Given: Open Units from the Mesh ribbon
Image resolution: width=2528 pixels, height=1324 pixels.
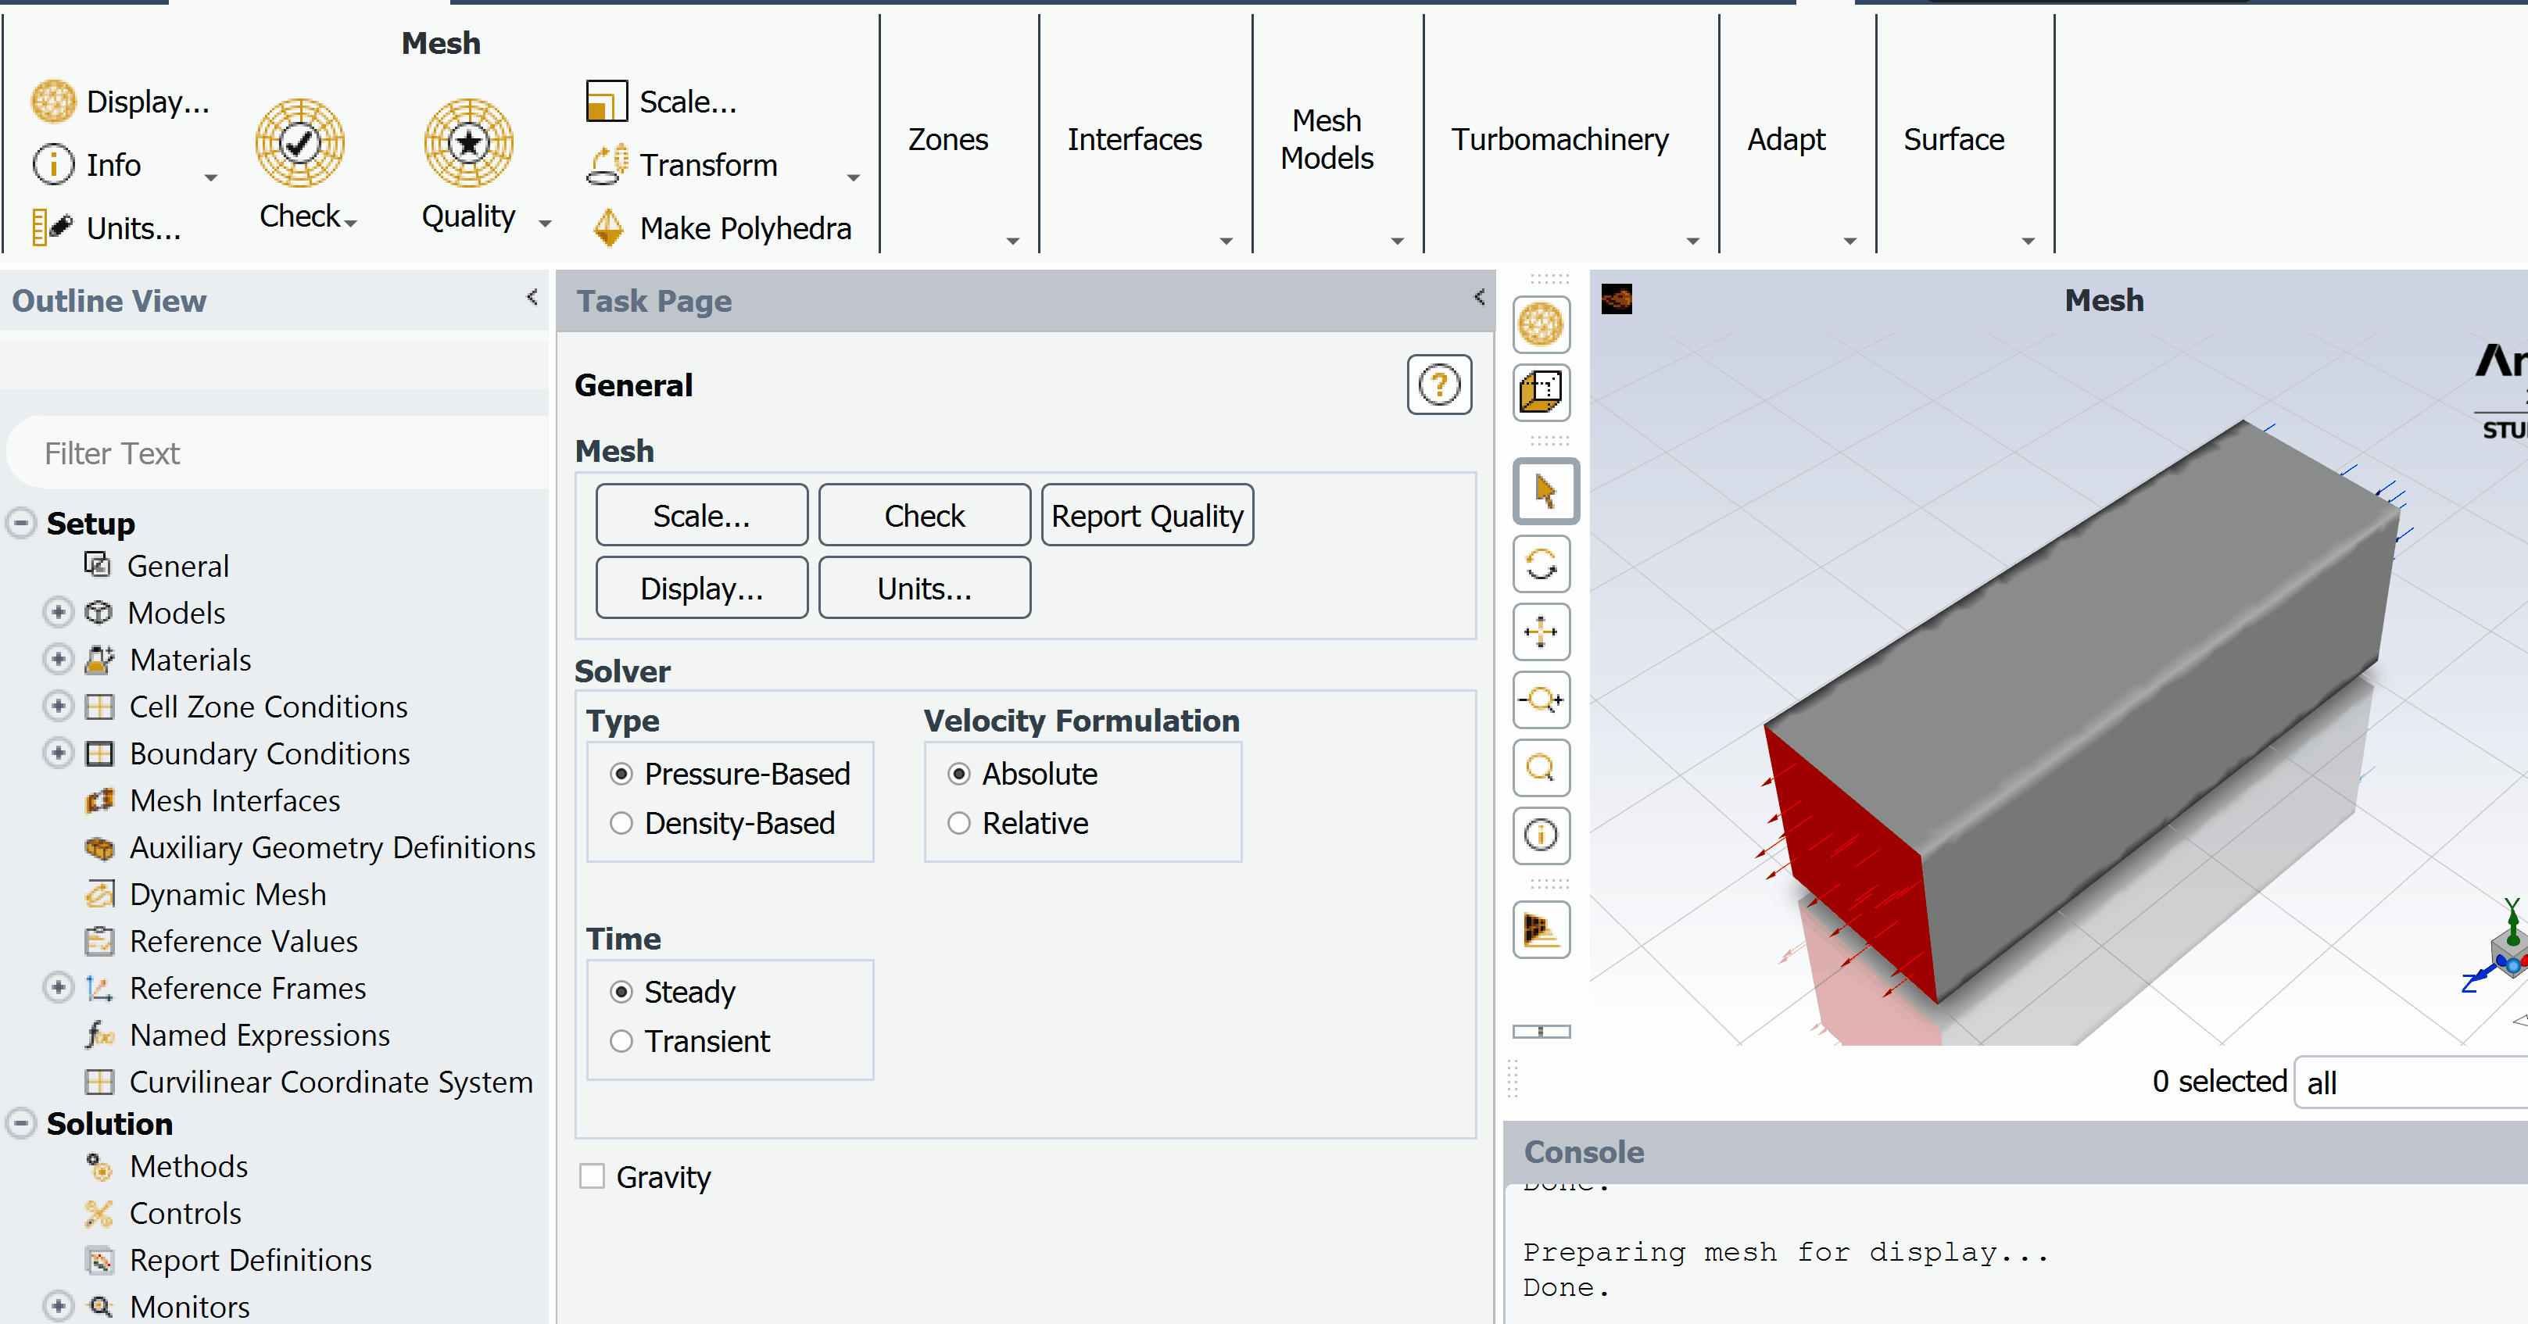Looking at the screenshot, I should (x=106, y=227).
